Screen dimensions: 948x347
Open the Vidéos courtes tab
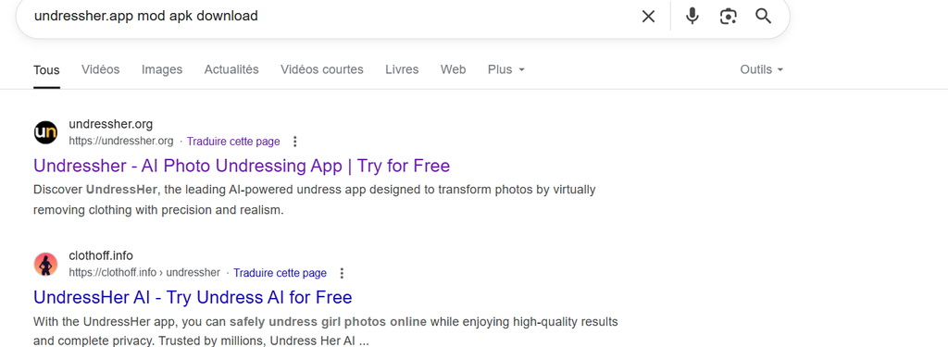pyautogui.click(x=321, y=69)
